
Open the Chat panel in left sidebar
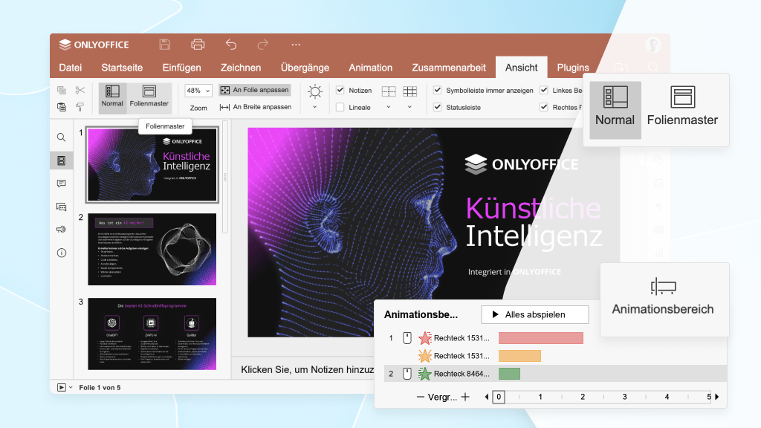(x=61, y=207)
